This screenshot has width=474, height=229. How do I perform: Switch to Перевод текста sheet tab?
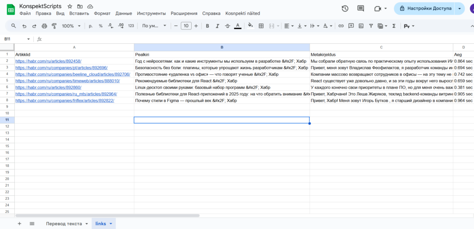pyautogui.click(x=64, y=223)
